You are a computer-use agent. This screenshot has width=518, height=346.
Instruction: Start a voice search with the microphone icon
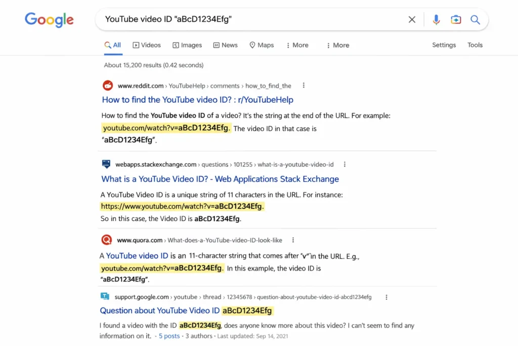pyautogui.click(x=436, y=19)
